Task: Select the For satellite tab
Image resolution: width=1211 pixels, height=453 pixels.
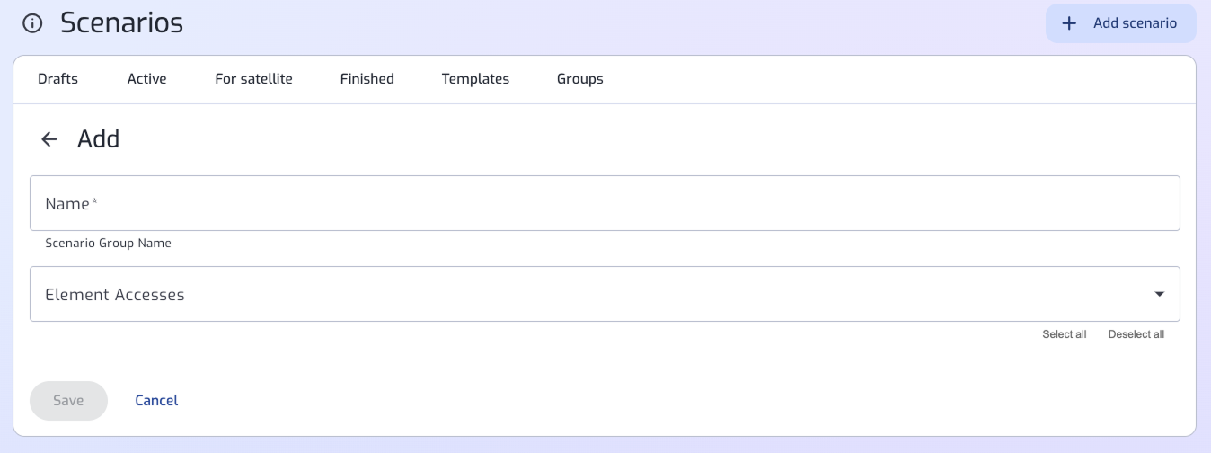Action: (253, 79)
